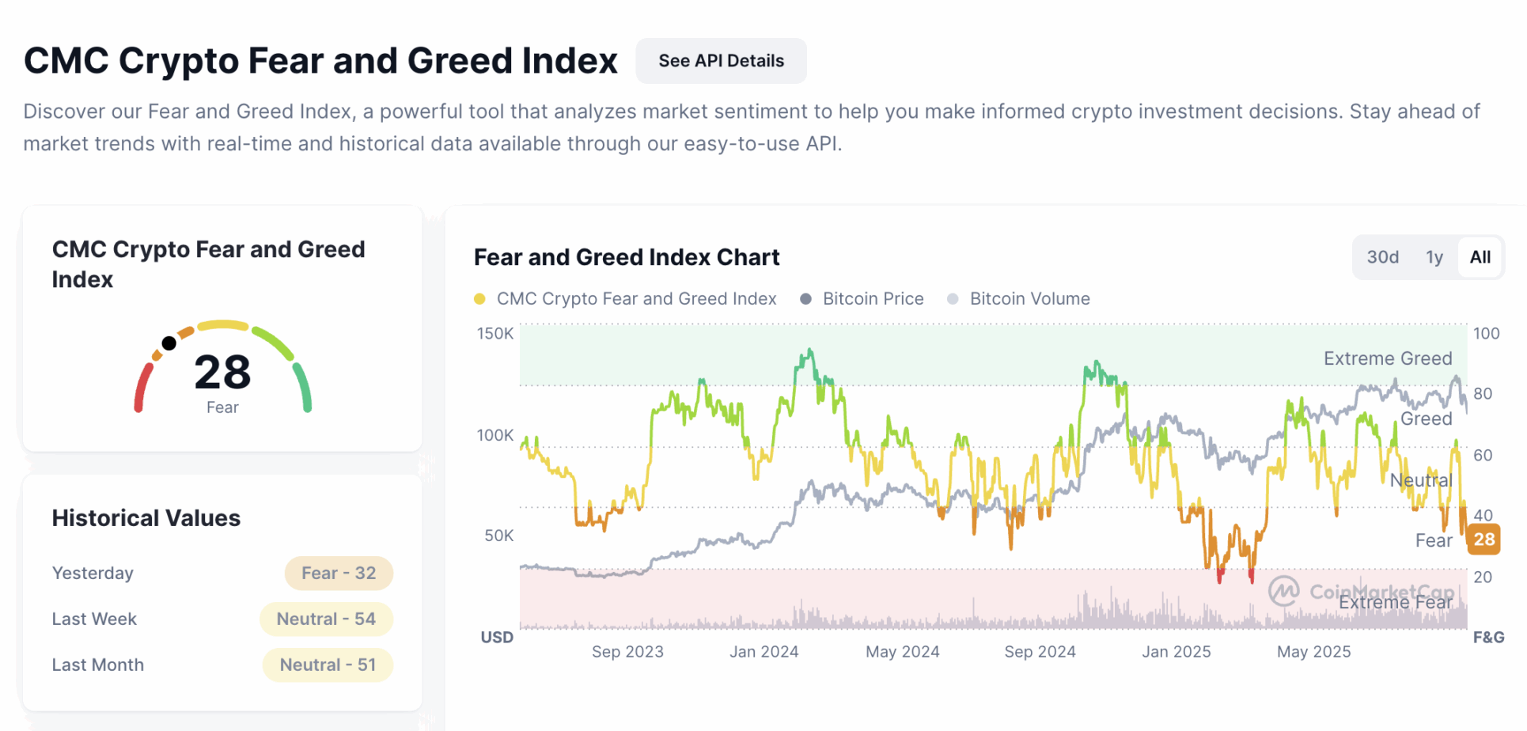Select the All time range tab
This screenshot has height=731, width=1527.
(1480, 257)
